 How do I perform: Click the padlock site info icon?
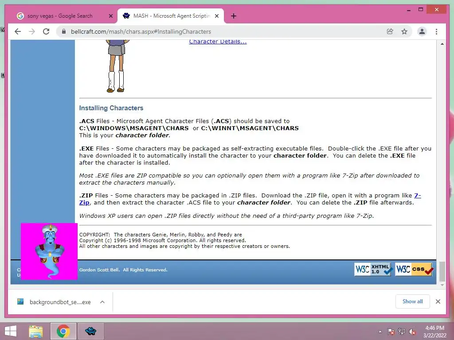(x=64, y=31)
